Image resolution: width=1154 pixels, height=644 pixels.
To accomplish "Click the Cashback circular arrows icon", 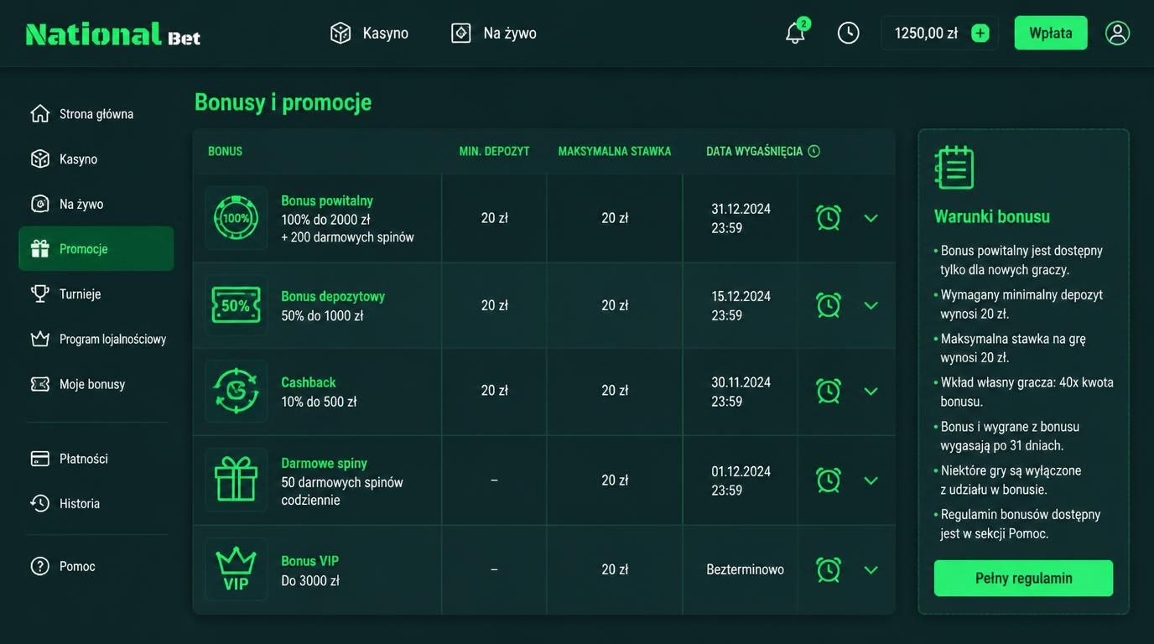I will (x=236, y=391).
